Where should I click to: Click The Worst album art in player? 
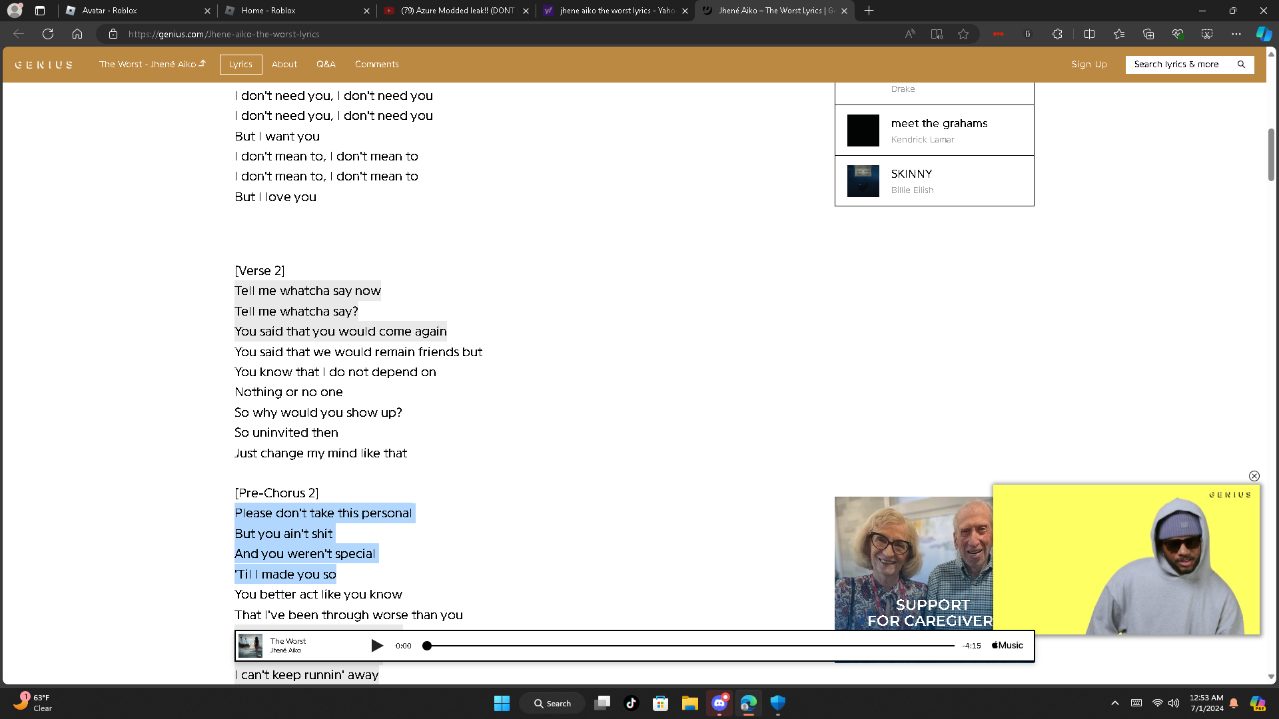[x=250, y=646]
